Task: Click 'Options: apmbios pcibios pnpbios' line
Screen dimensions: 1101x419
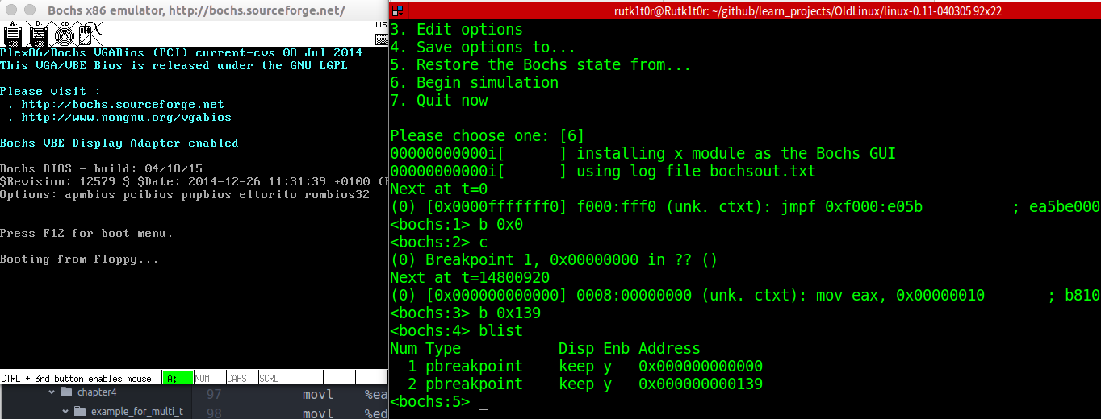Action: pyautogui.click(x=185, y=194)
